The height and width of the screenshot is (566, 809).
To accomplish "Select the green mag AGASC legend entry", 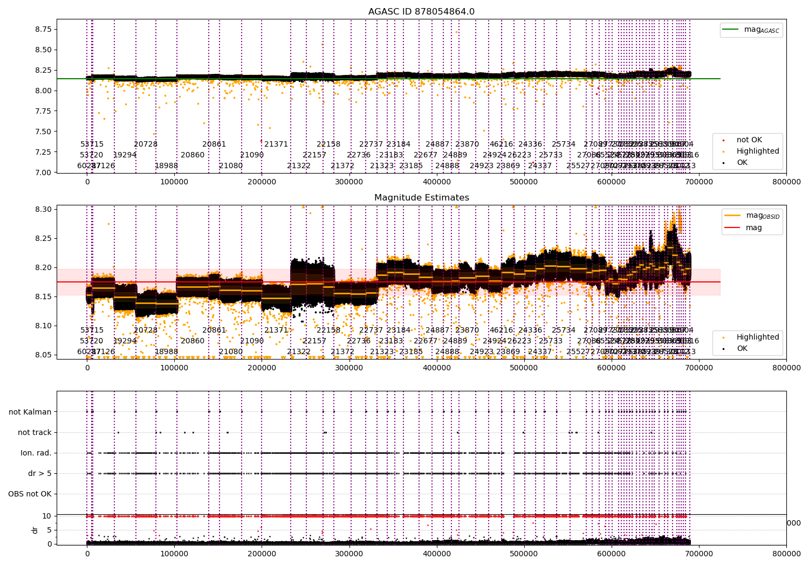I will coord(751,30).
